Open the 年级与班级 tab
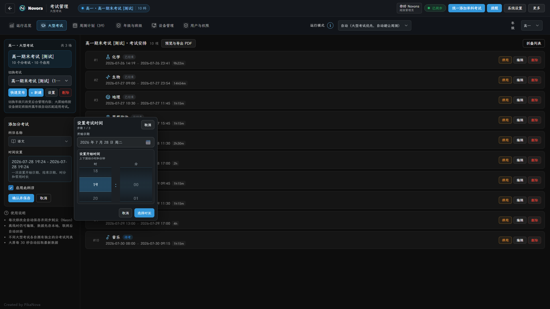Image resolution: width=550 pixels, height=309 pixels. pyautogui.click(x=129, y=25)
